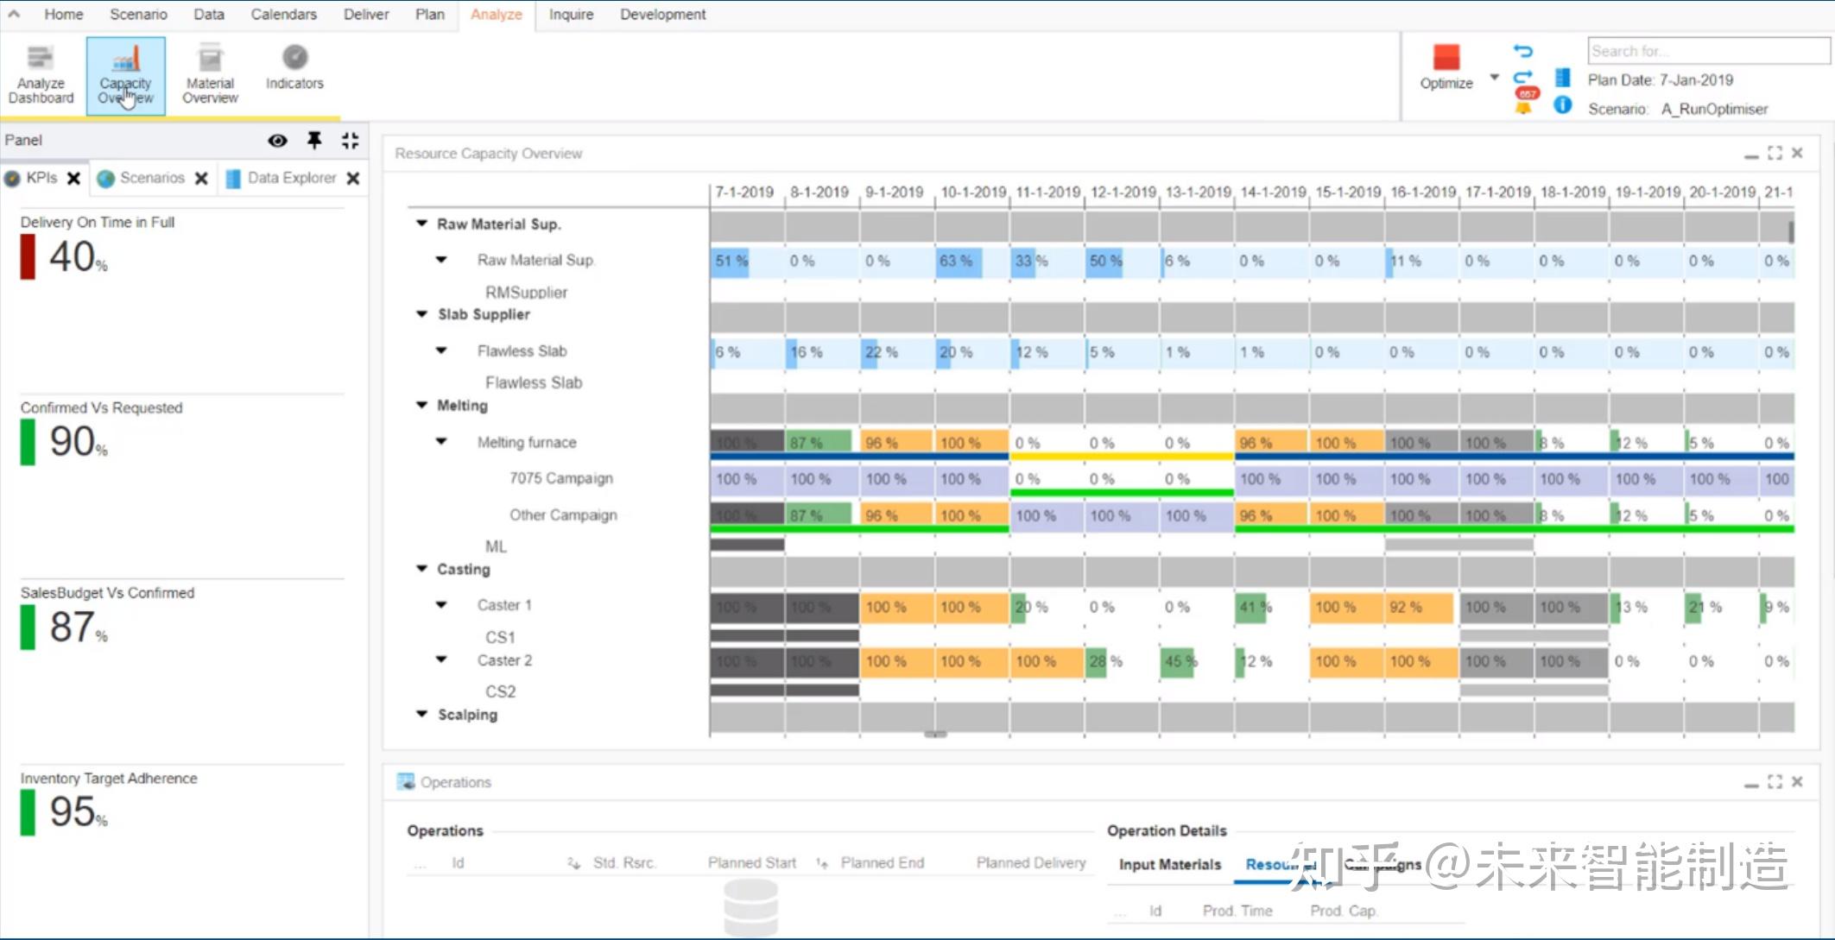Image resolution: width=1835 pixels, height=940 pixels.
Task: Close the Scenarios panel tab
Action: 201,178
